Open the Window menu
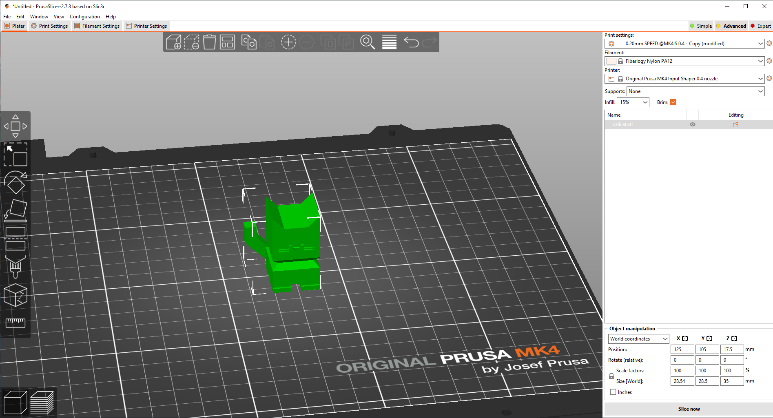Screen dimensions: 773x418 (39, 17)
